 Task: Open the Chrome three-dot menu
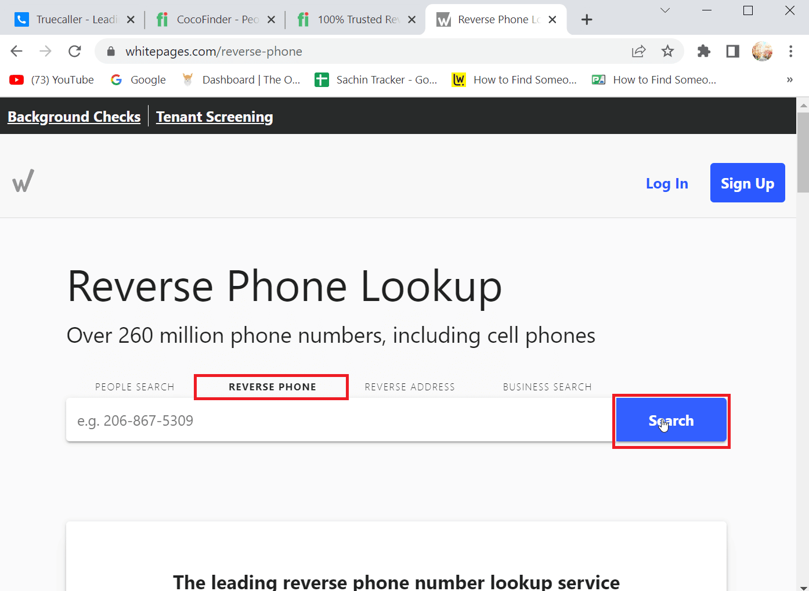(x=790, y=51)
